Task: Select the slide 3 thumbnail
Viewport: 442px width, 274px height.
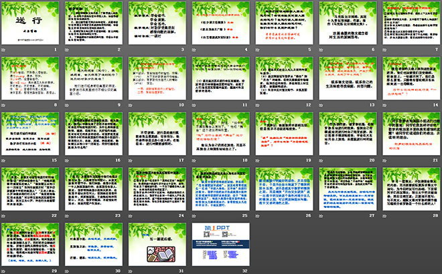Action: click(x=157, y=23)
